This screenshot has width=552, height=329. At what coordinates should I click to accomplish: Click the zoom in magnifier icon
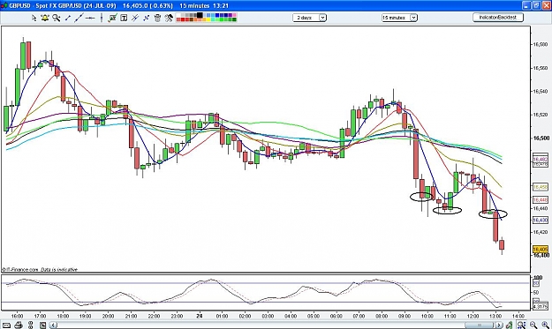point(545,325)
